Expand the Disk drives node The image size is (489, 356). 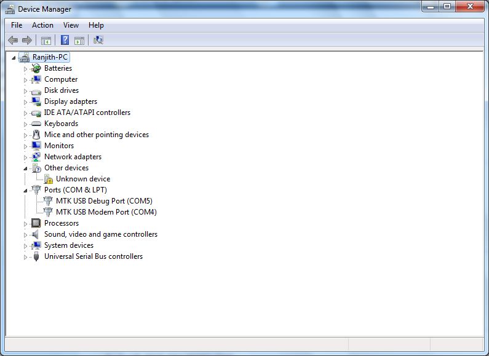point(26,91)
